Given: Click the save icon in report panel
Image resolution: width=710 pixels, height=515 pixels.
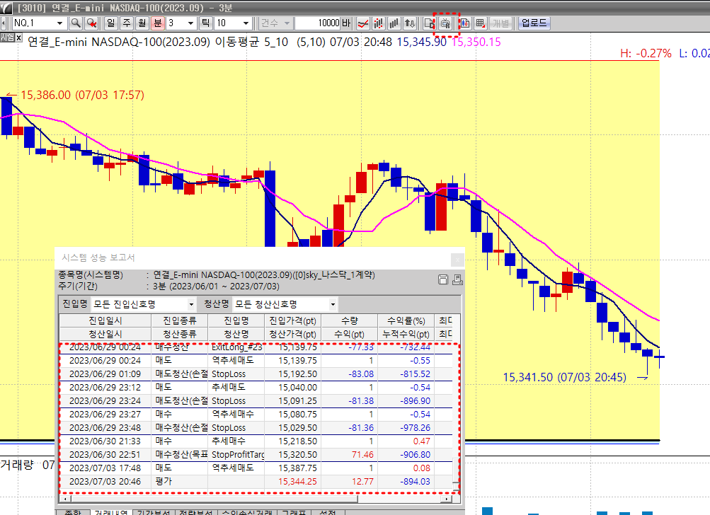Looking at the screenshot, I should coord(444,279).
